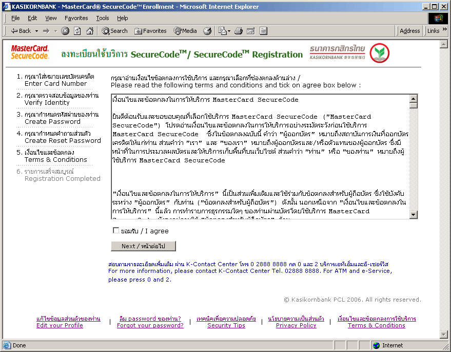The width and height of the screenshot is (451, 352).
Task: Click the page scrollbar down arrow
Action: pos(443,335)
